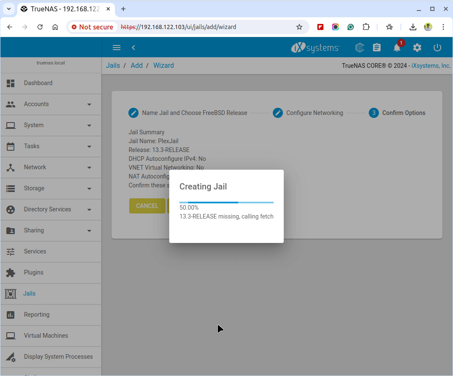This screenshot has width=453, height=376.
Task: Edit step Name Jail pencil icon
Action: pos(133,113)
